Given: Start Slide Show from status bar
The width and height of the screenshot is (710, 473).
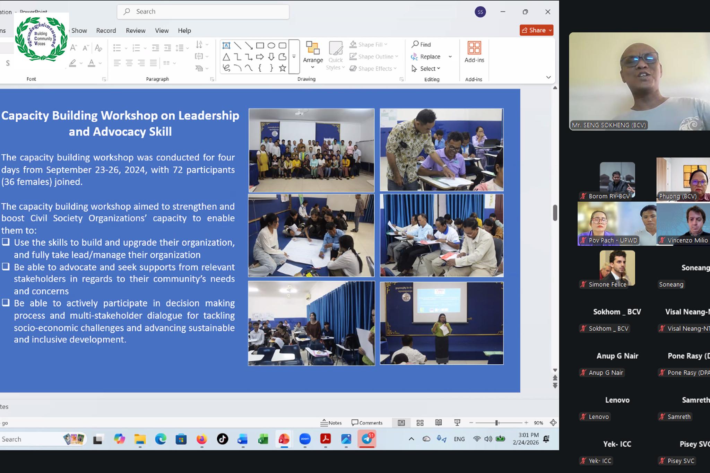Looking at the screenshot, I should click(x=457, y=423).
